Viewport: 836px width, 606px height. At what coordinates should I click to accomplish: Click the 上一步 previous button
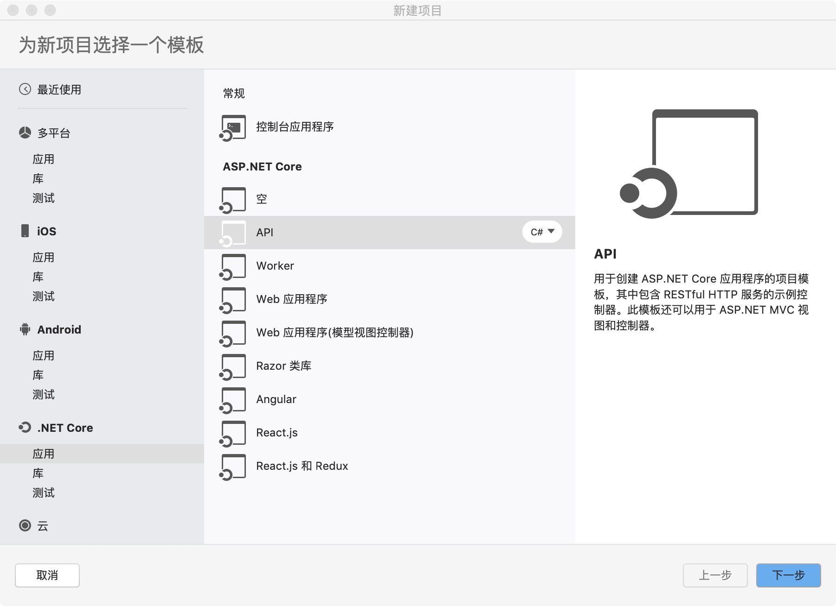click(715, 575)
